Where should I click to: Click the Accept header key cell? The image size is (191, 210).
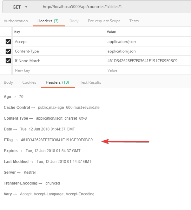coord(59,42)
